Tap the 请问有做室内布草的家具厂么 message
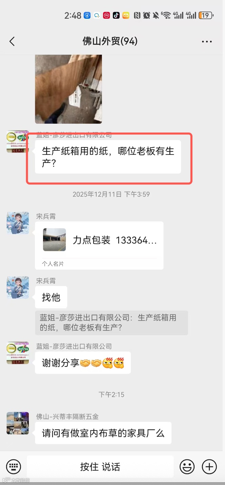Image resolution: width=225 pixels, height=485 pixels. [x=103, y=433]
